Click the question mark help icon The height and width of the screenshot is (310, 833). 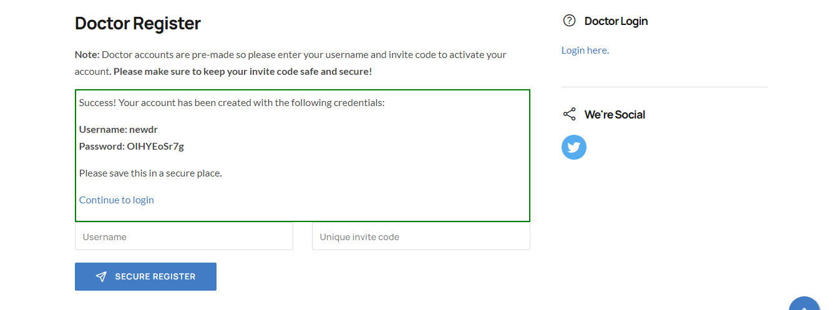click(x=569, y=21)
